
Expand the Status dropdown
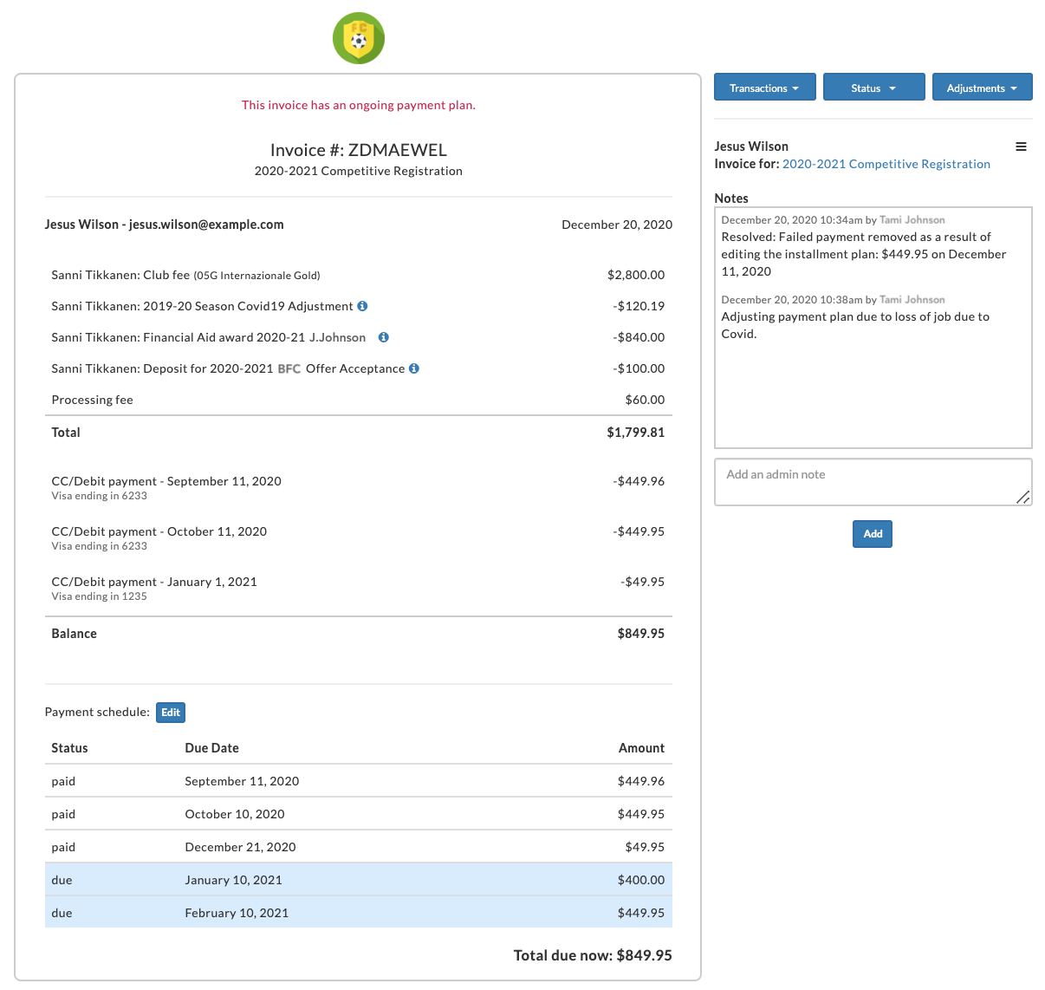(873, 88)
